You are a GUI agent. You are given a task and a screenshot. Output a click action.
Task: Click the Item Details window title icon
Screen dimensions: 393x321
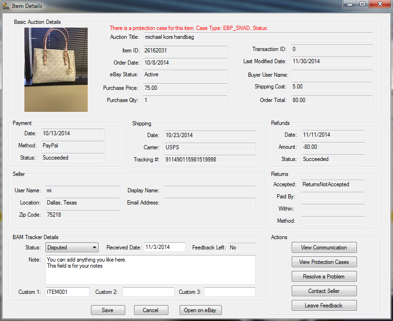(6, 6)
